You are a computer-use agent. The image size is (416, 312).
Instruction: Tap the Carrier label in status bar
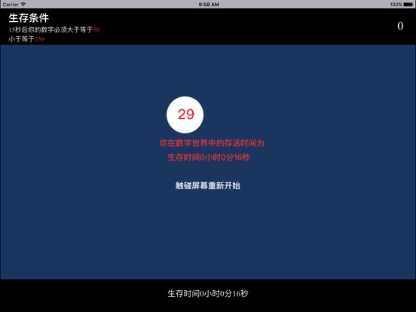pyautogui.click(x=11, y=5)
